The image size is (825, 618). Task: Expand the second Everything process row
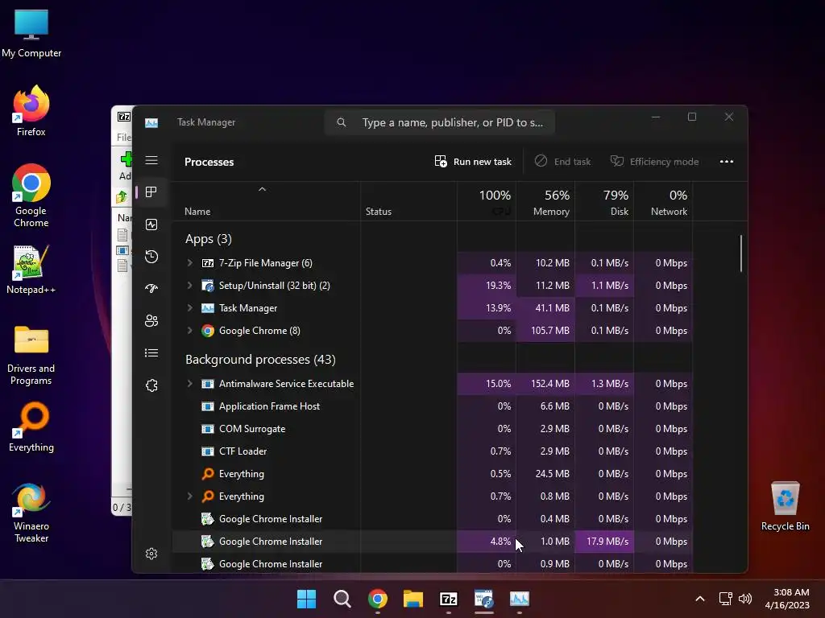click(x=190, y=496)
